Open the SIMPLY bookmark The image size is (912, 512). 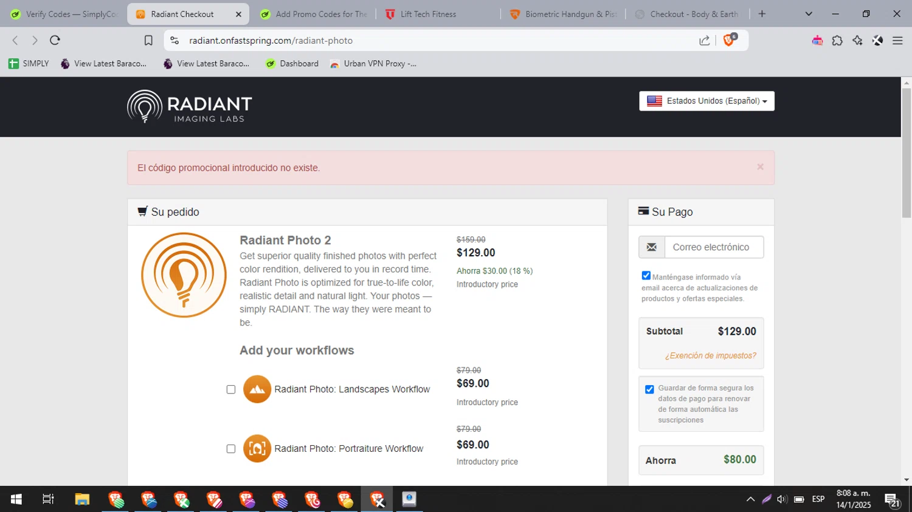click(29, 64)
